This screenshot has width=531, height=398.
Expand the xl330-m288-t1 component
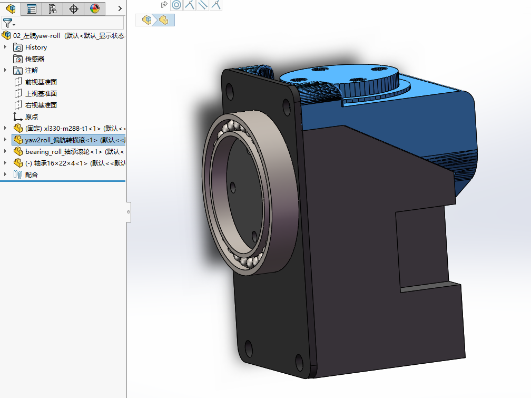5,128
